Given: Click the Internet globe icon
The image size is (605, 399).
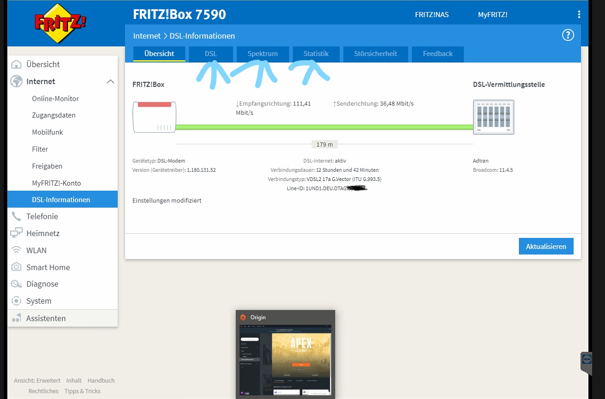Looking at the screenshot, I should [16, 81].
